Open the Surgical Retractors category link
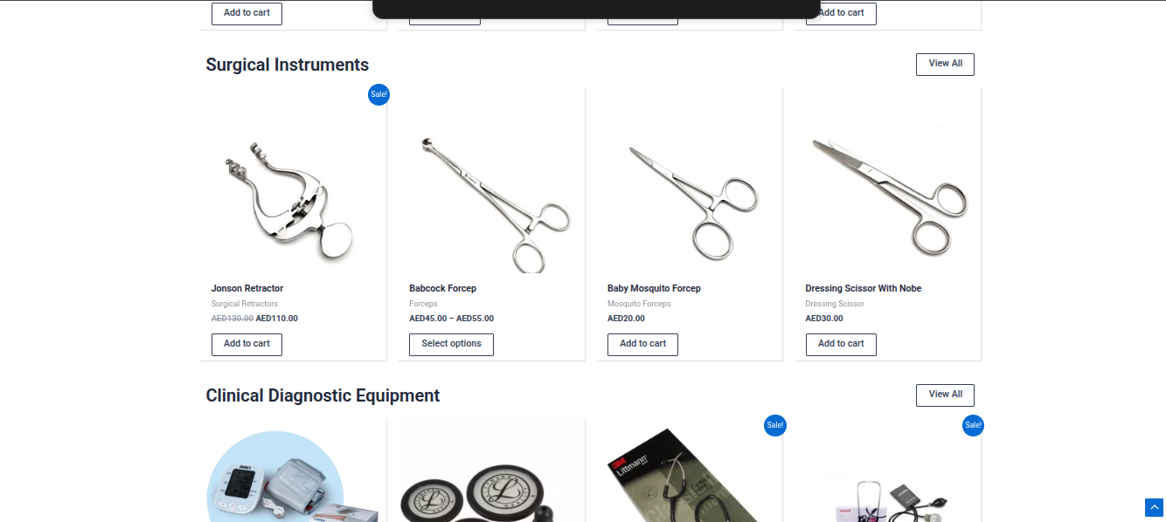1166x522 pixels. (x=245, y=304)
